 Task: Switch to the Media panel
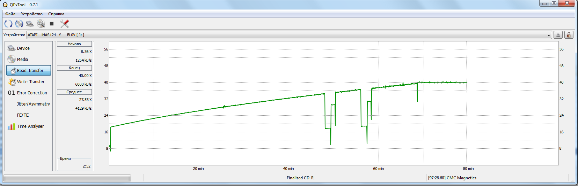22,60
